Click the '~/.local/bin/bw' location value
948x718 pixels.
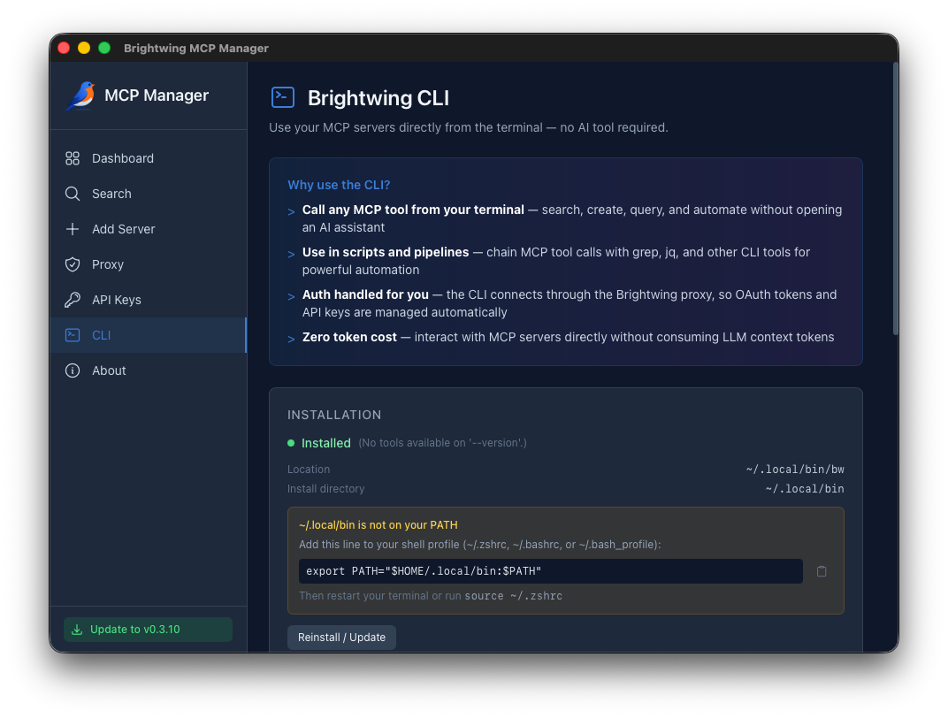point(795,470)
